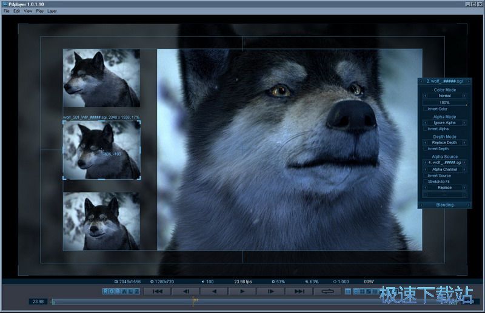Select the top wolf profile thumbnail
The width and height of the screenshot is (485, 313).
click(101, 78)
